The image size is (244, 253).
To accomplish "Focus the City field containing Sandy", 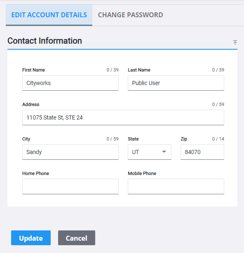I will (x=70, y=152).
